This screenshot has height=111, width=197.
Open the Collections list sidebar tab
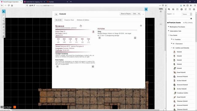point(190,9)
